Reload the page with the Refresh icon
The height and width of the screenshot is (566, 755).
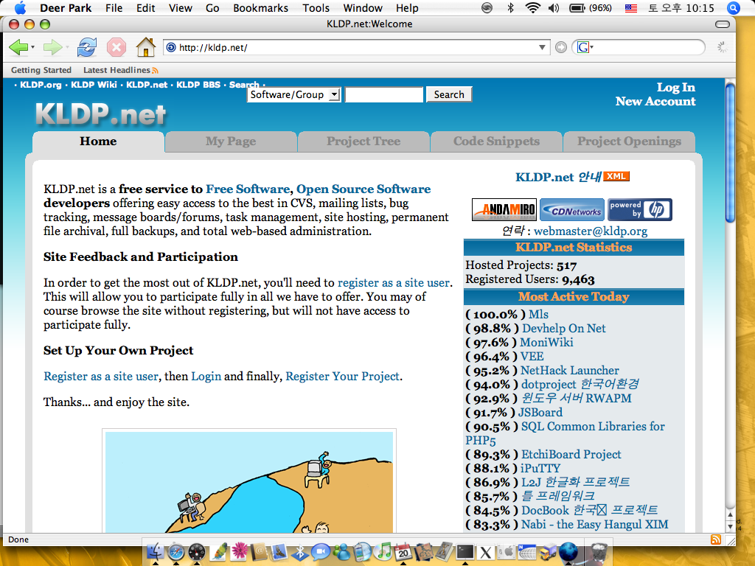click(87, 47)
